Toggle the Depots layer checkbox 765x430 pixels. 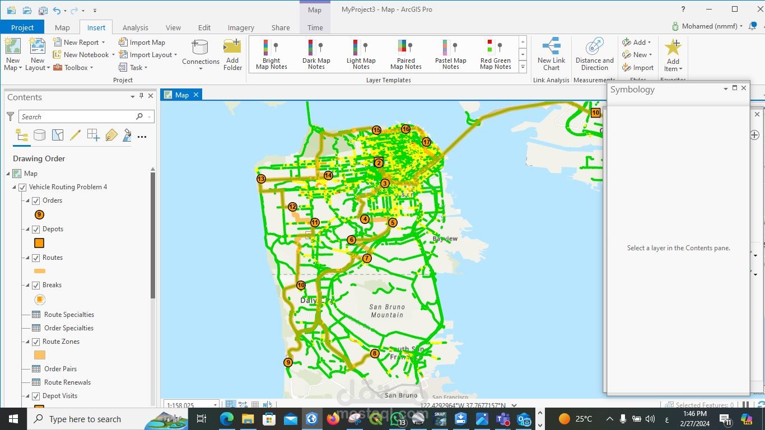tap(36, 229)
